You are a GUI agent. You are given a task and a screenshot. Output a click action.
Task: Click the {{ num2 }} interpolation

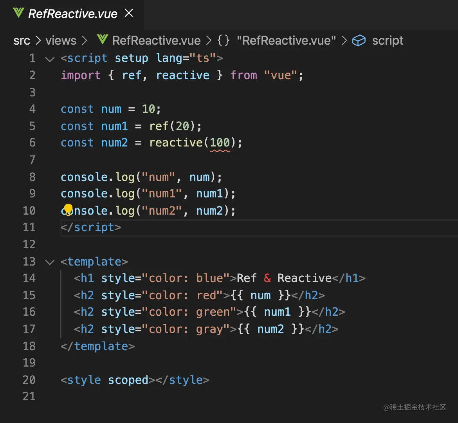coord(271,329)
